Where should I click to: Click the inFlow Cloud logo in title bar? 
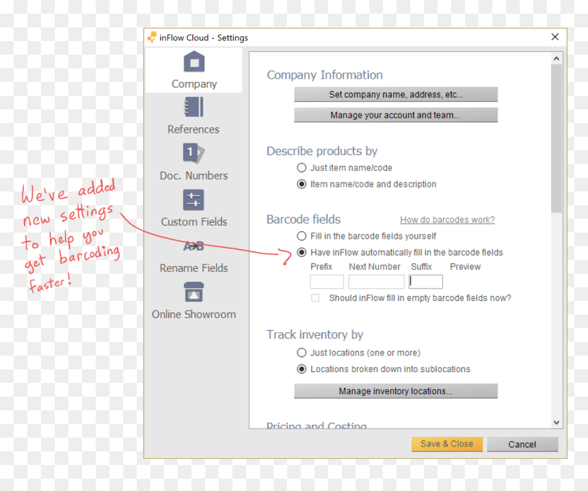click(x=152, y=37)
